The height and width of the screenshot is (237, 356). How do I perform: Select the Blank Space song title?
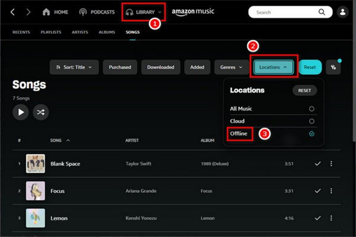pyautogui.click(x=65, y=164)
